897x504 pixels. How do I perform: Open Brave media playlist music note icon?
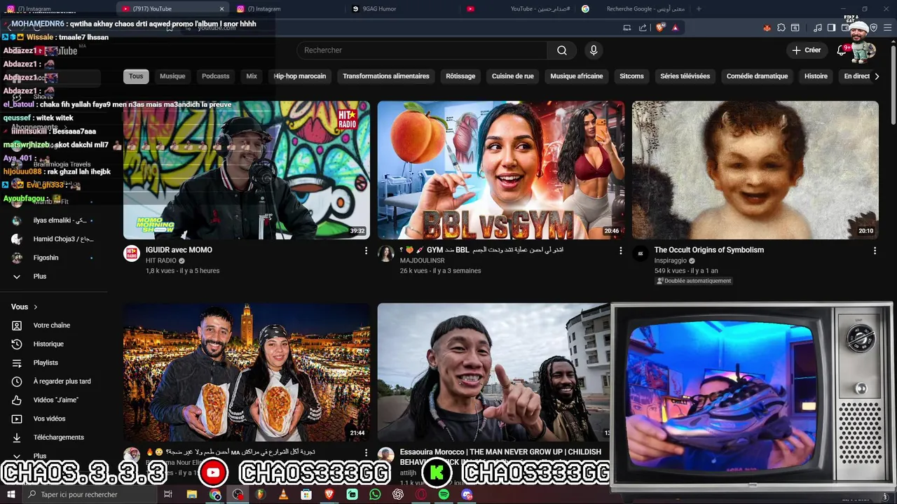point(818,28)
